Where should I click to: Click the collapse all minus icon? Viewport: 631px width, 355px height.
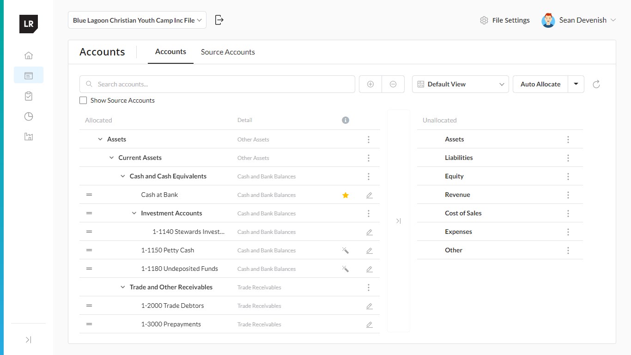pos(393,84)
